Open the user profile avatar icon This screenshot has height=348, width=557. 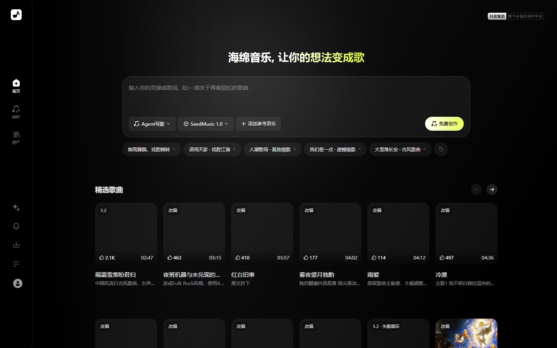(18, 283)
